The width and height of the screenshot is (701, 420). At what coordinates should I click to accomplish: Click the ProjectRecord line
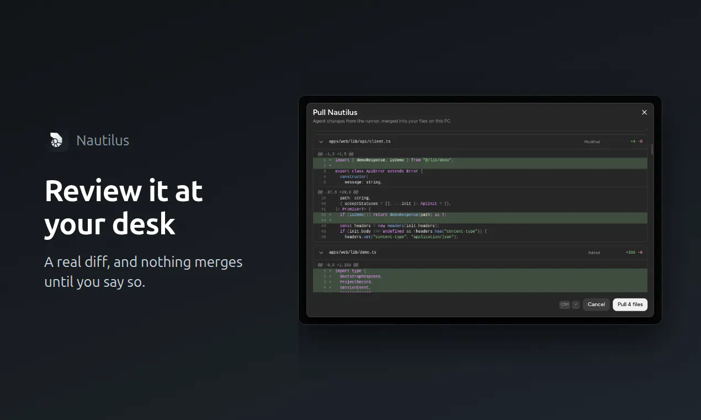tap(480, 282)
